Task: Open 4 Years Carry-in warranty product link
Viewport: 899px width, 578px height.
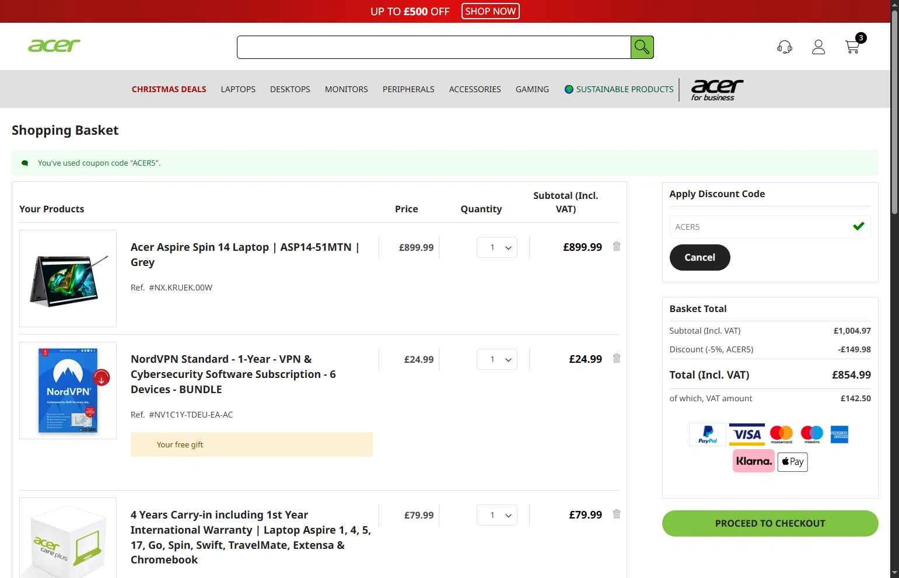Action: point(251,537)
